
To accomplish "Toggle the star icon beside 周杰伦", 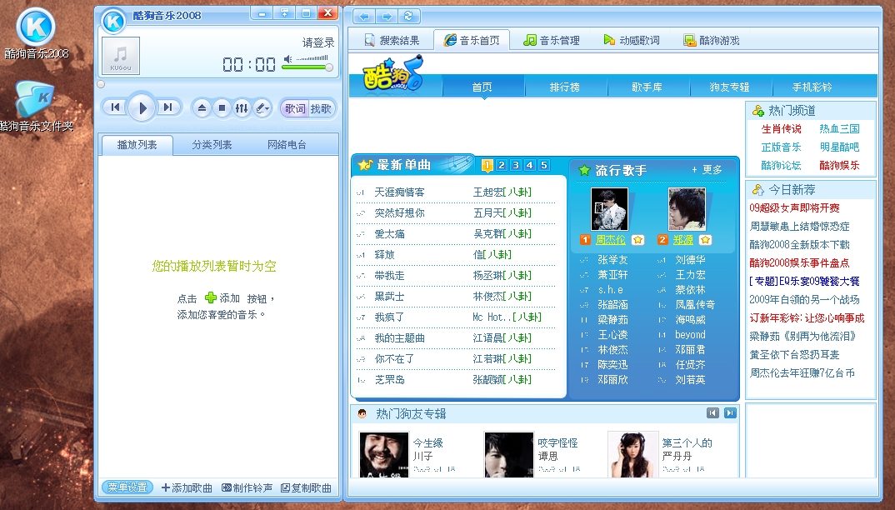I will pos(637,240).
